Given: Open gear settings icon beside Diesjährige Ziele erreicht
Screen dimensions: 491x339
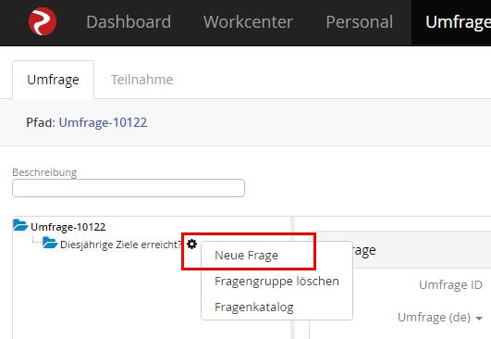Looking at the screenshot, I should 191,244.
